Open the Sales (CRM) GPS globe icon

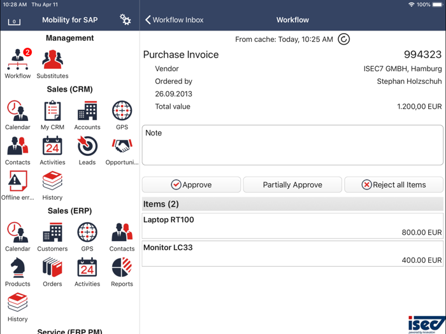coord(122,111)
